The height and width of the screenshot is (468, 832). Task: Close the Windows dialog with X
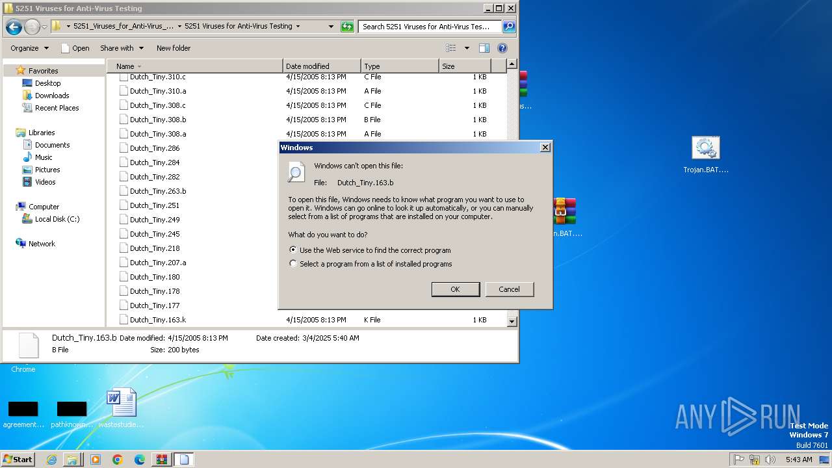point(545,148)
